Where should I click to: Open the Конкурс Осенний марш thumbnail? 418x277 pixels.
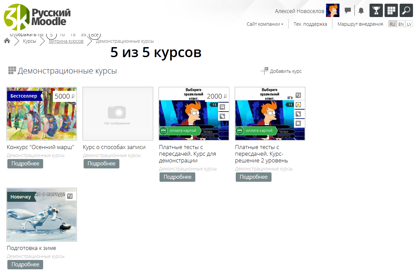[x=42, y=114]
